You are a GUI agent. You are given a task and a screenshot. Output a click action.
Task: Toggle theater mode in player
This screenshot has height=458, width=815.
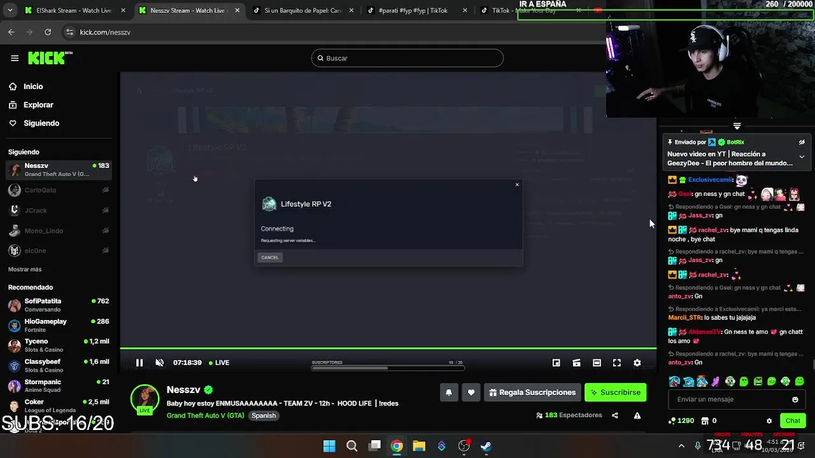tap(597, 363)
